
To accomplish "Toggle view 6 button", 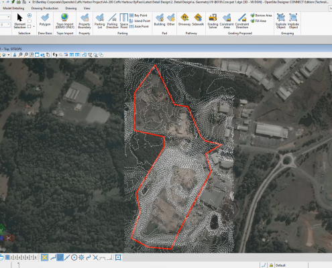I will 27,257.
